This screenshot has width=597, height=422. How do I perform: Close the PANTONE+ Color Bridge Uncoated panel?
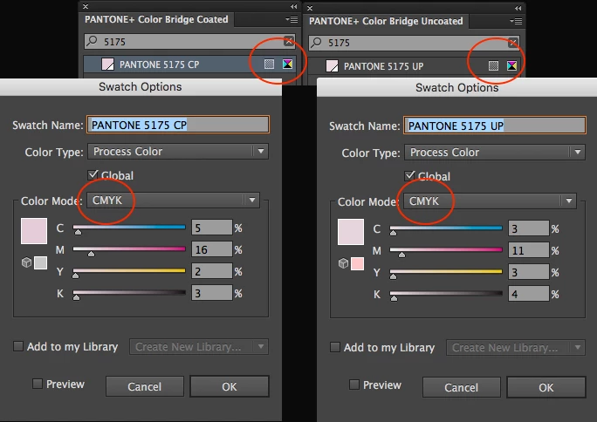[x=310, y=8]
